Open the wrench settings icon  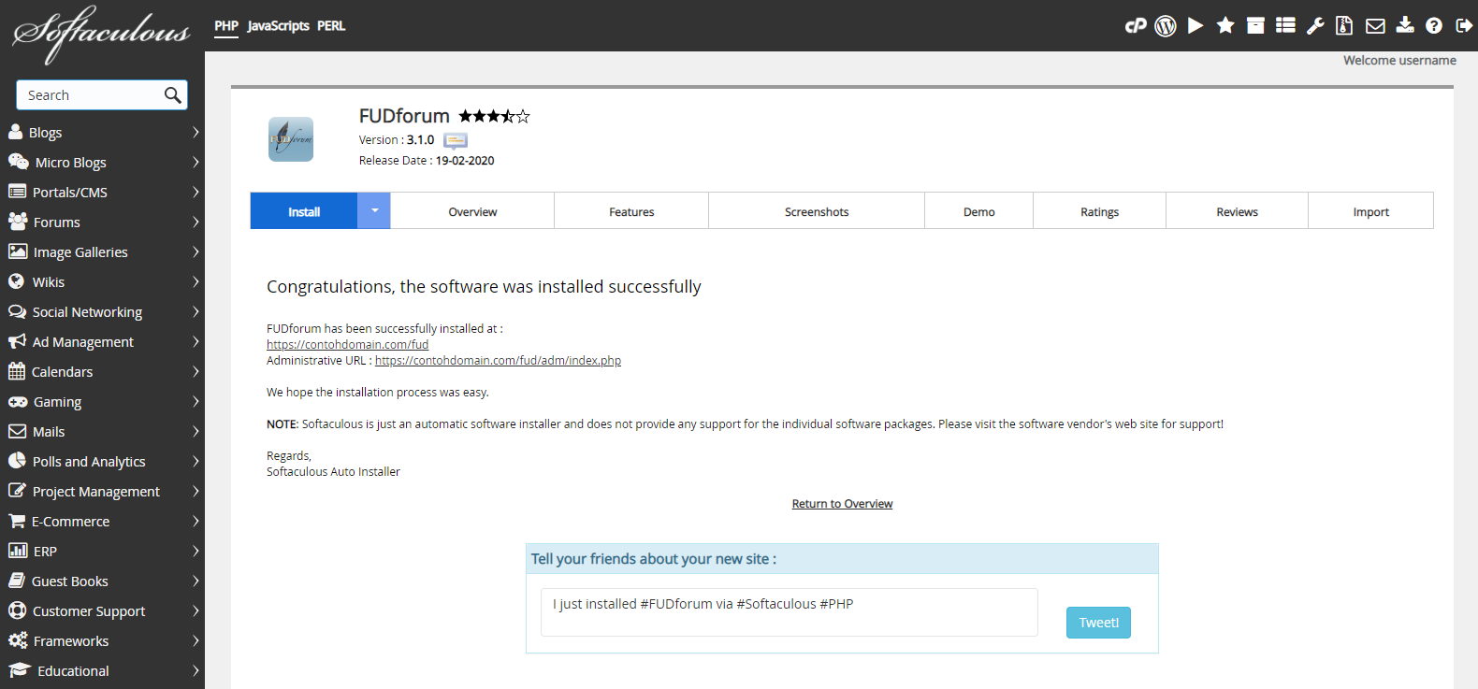click(x=1315, y=26)
